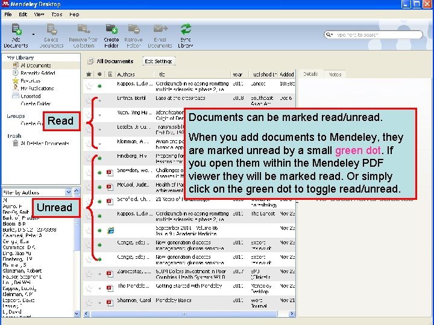Image resolution: width=434 pixels, height=325 pixels.
Task: Select Zarocostas document row author
Action: 134,271
